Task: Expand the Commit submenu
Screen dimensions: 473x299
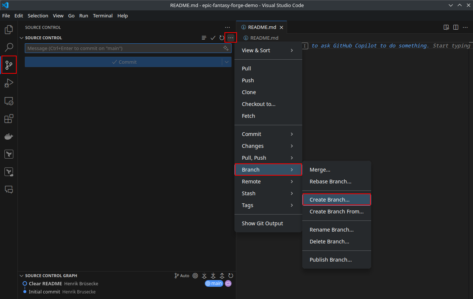Action: pyautogui.click(x=268, y=134)
